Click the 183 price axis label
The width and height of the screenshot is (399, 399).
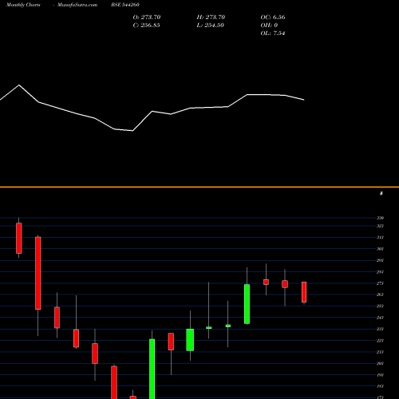tap(380, 386)
